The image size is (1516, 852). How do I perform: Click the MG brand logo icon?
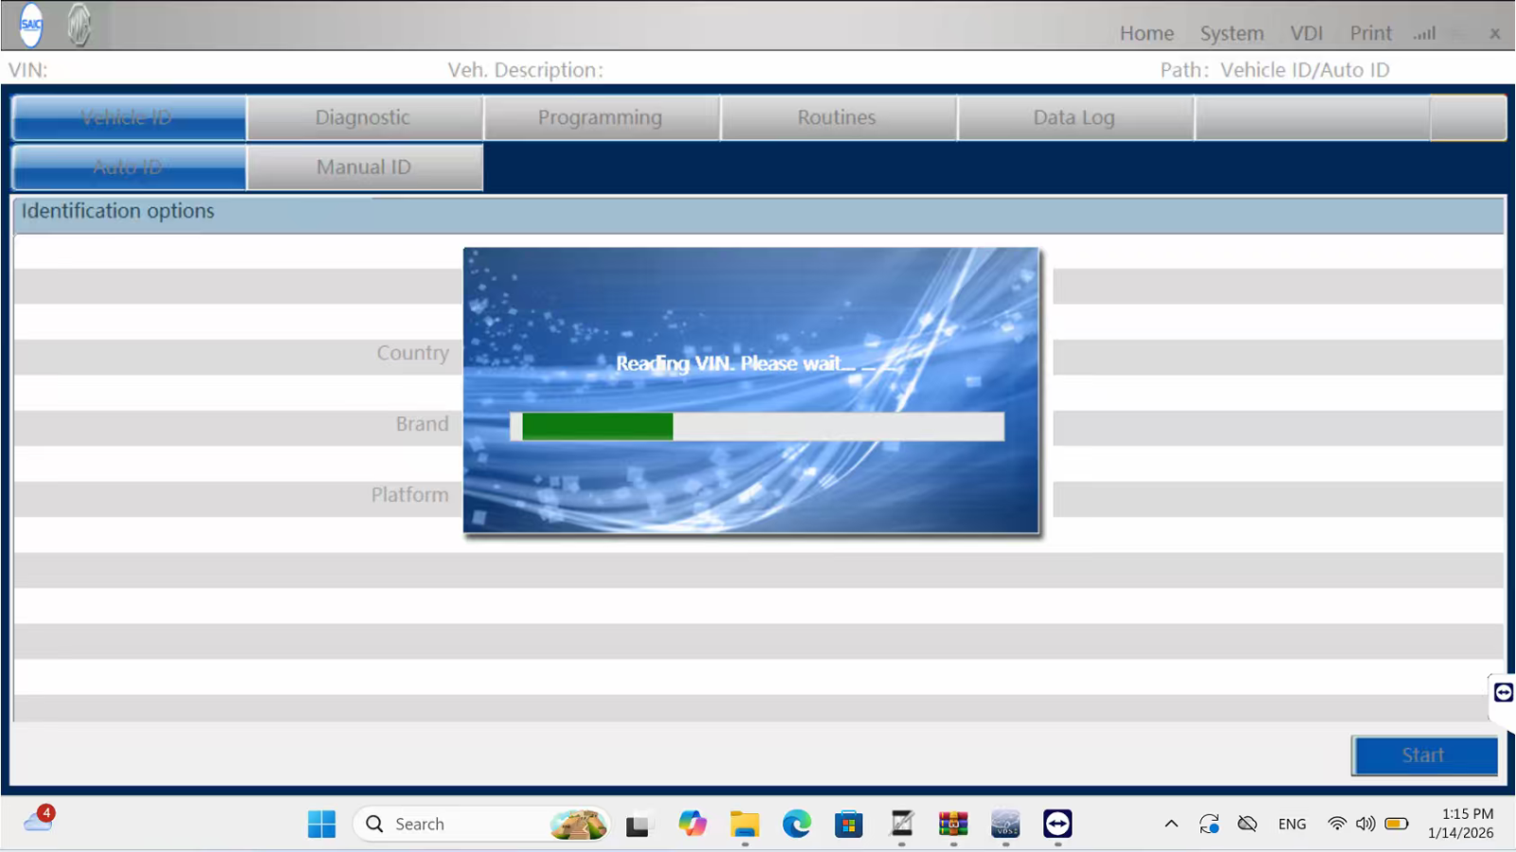pyautogui.click(x=80, y=25)
